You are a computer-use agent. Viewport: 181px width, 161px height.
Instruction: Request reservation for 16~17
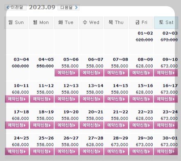[x=166, y=99]
